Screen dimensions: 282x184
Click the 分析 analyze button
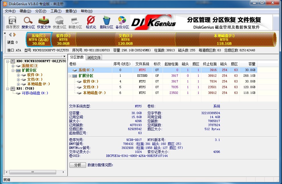[x=77, y=165]
